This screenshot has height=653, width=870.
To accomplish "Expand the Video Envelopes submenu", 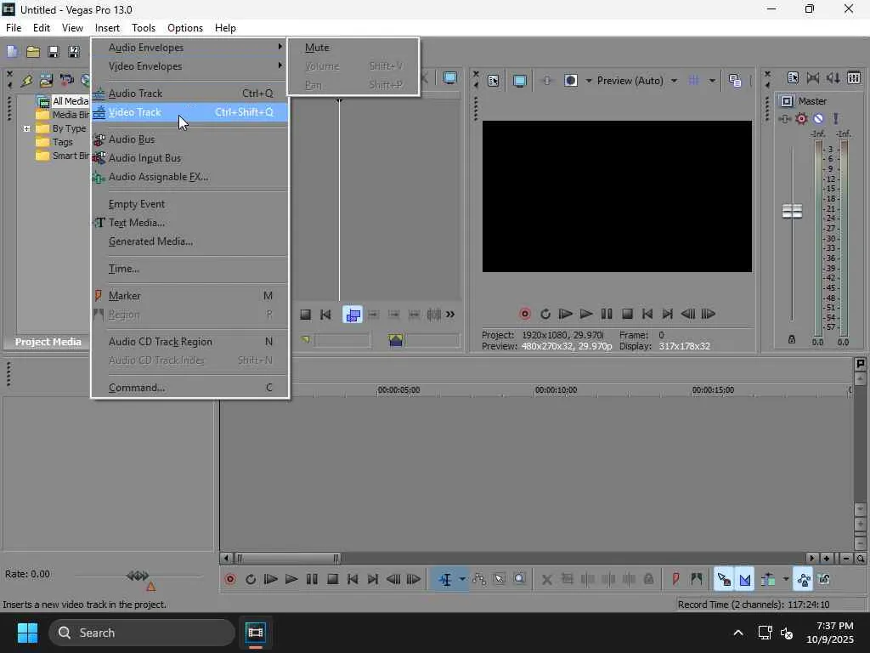I will 189,66.
